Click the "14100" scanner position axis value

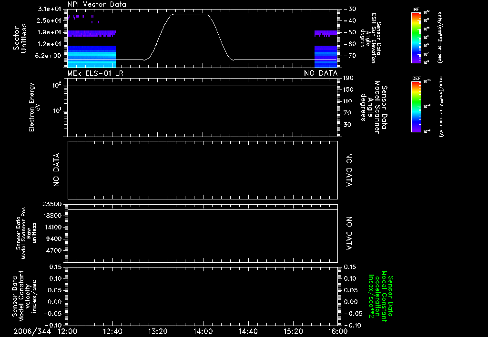point(51,227)
